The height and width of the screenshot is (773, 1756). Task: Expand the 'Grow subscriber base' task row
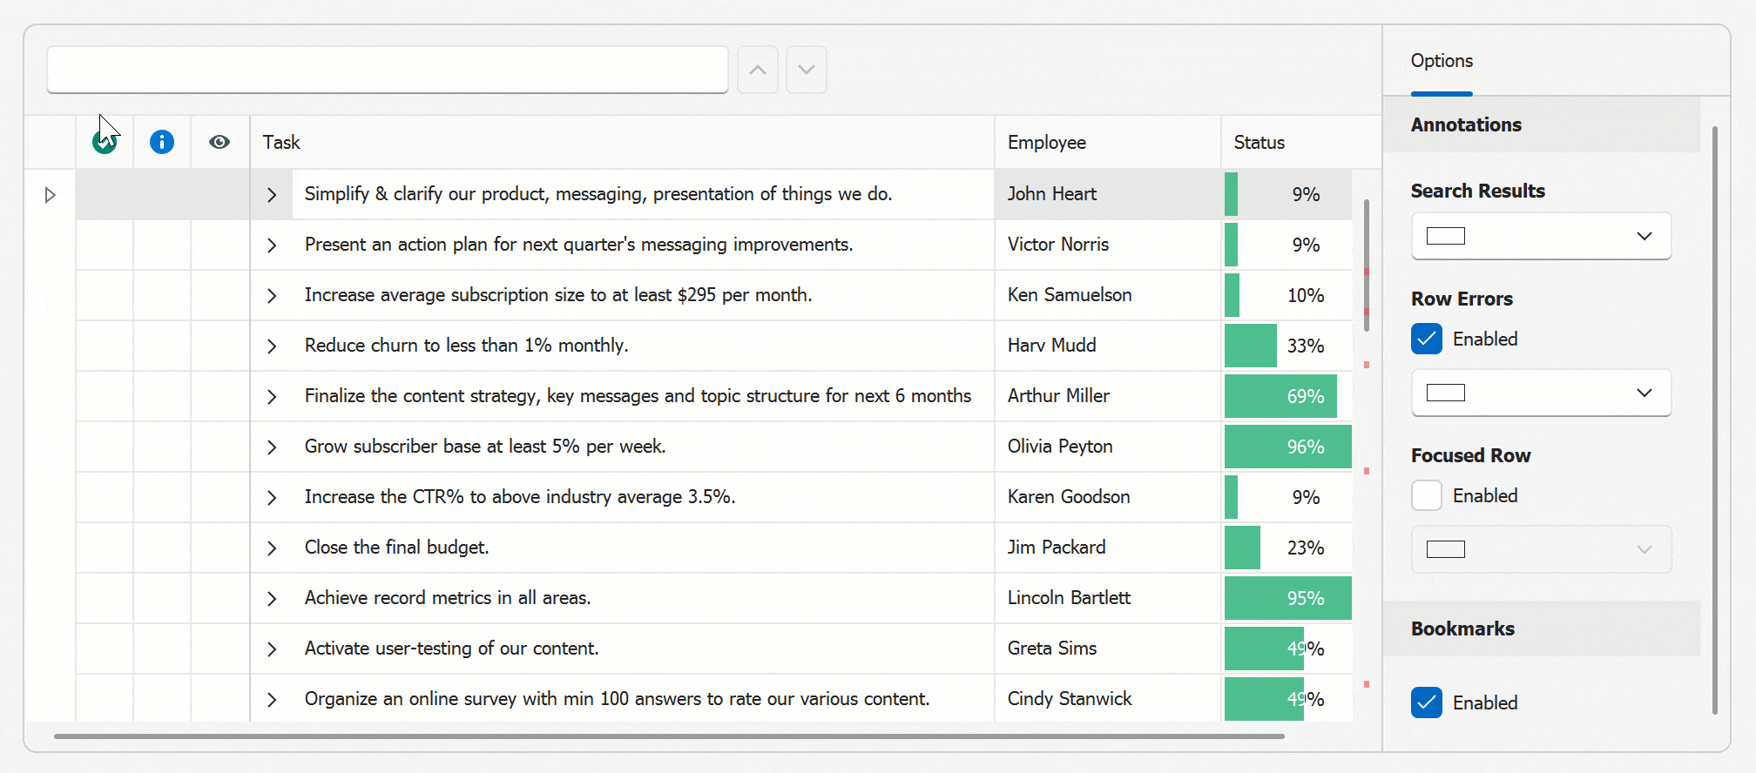coord(272,447)
